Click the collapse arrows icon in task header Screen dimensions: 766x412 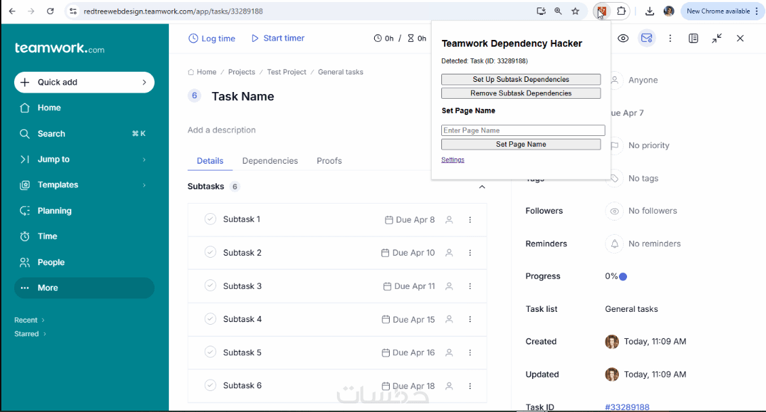pyautogui.click(x=717, y=39)
